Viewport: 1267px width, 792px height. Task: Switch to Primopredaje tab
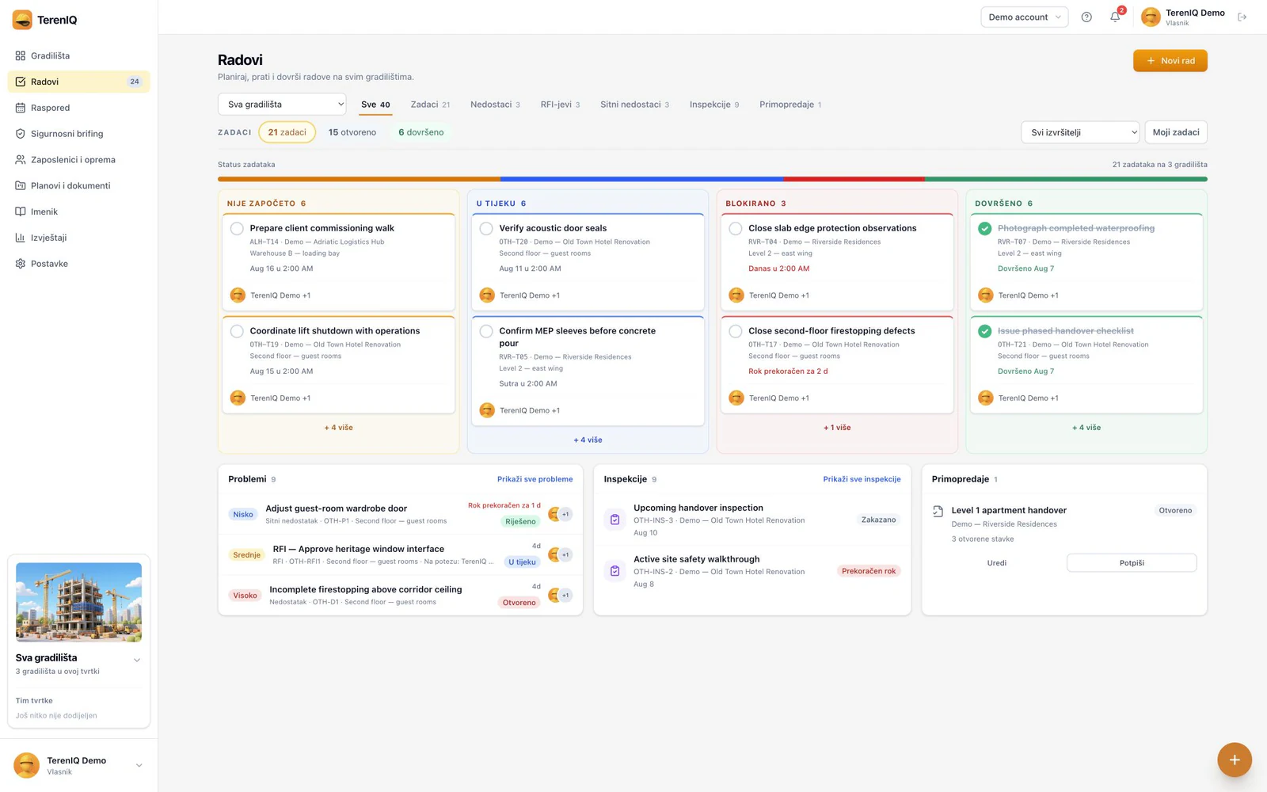click(790, 105)
